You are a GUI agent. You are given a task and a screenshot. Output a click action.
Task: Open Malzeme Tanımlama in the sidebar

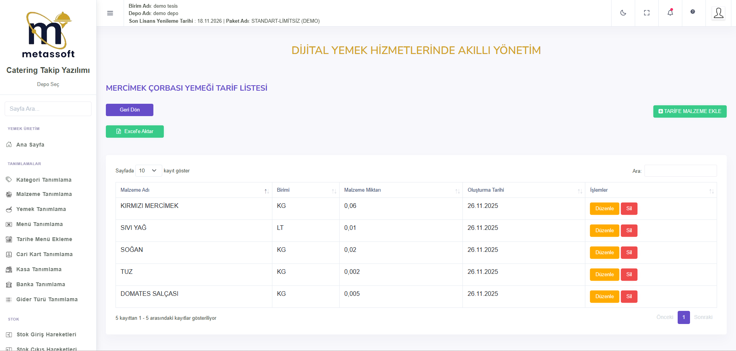click(x=44, y=194)
